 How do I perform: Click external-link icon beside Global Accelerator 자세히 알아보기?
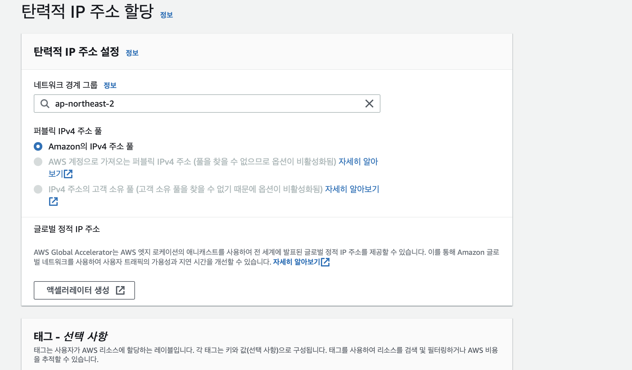(x=326, y=262)
